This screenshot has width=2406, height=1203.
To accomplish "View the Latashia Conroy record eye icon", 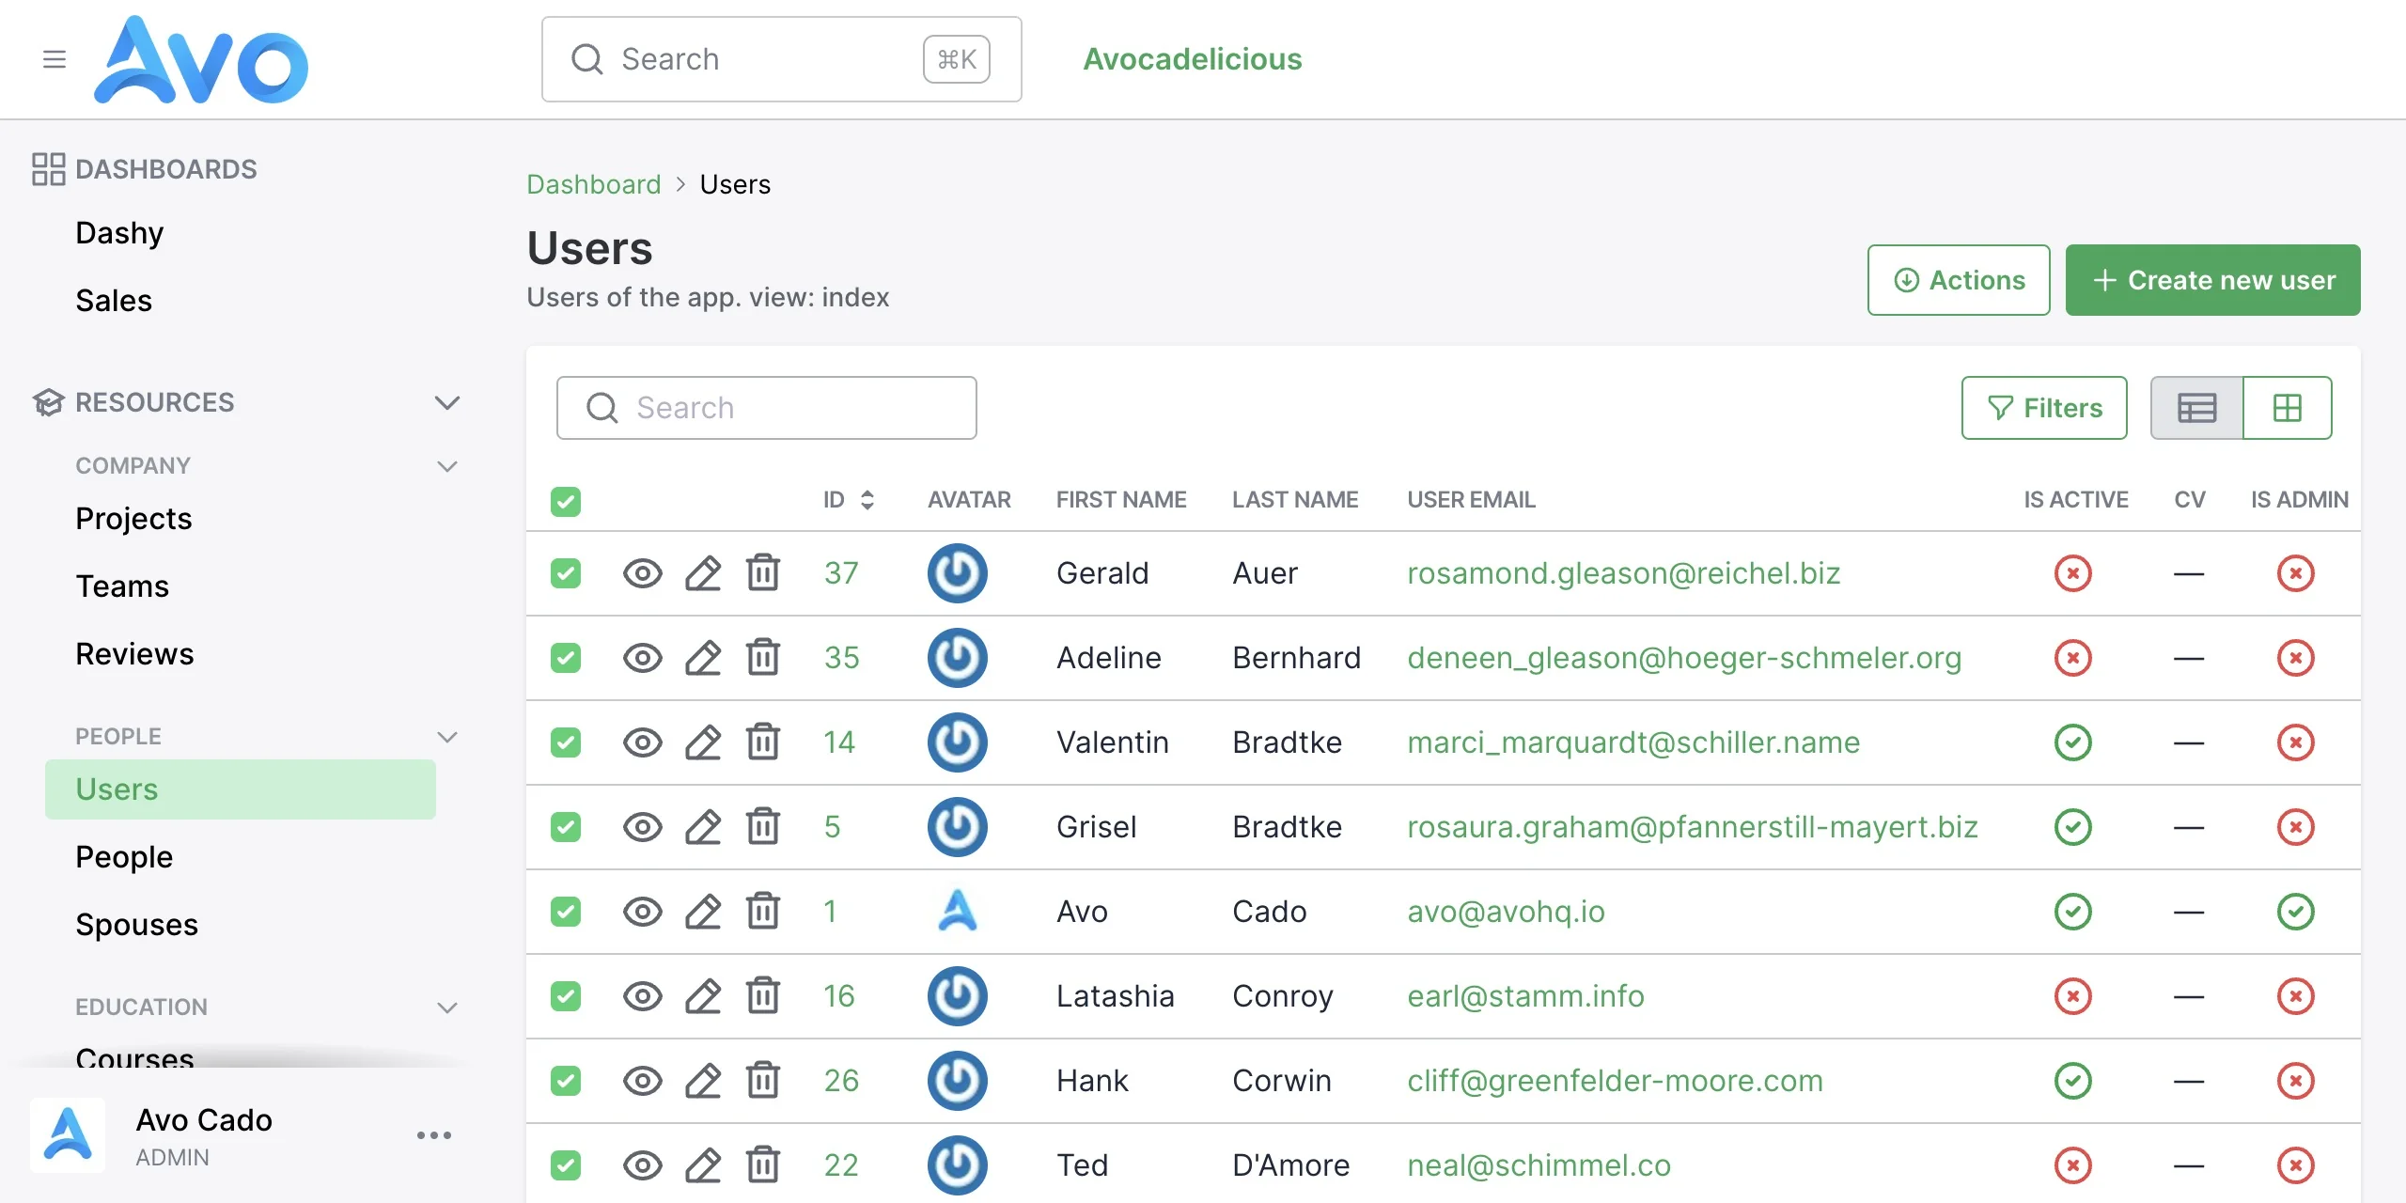I will [x=643, y=996].
